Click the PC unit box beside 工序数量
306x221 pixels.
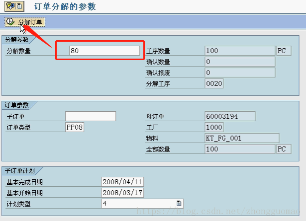coord(284,51)
